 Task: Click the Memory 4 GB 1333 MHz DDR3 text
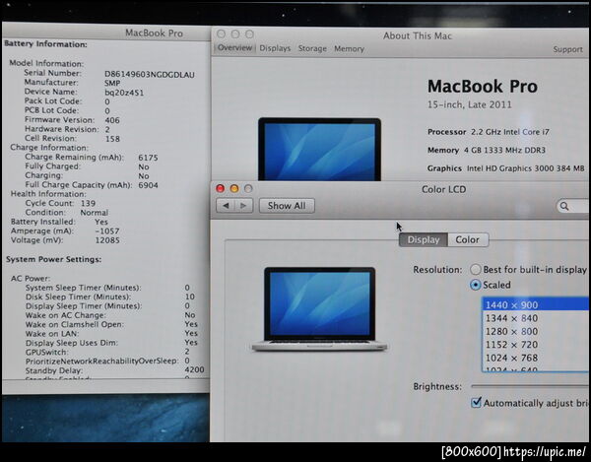487,151
